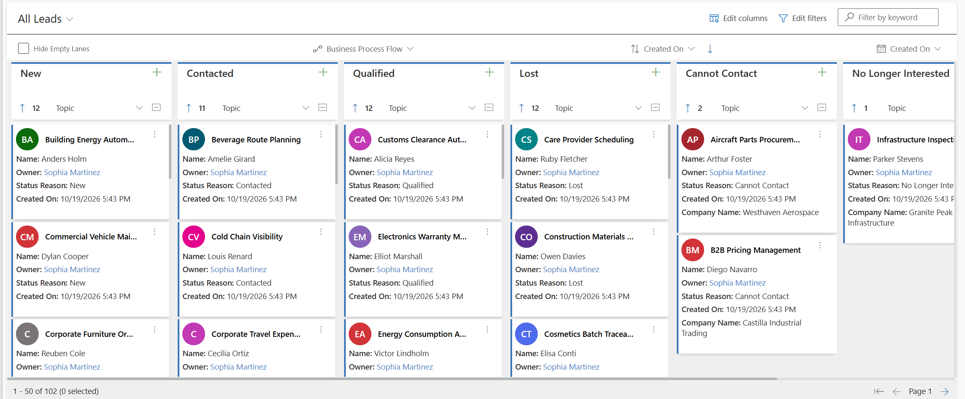Check the Hide Empty Lanes checkbox
Viewport: 965px width, 399px height.
24,48
